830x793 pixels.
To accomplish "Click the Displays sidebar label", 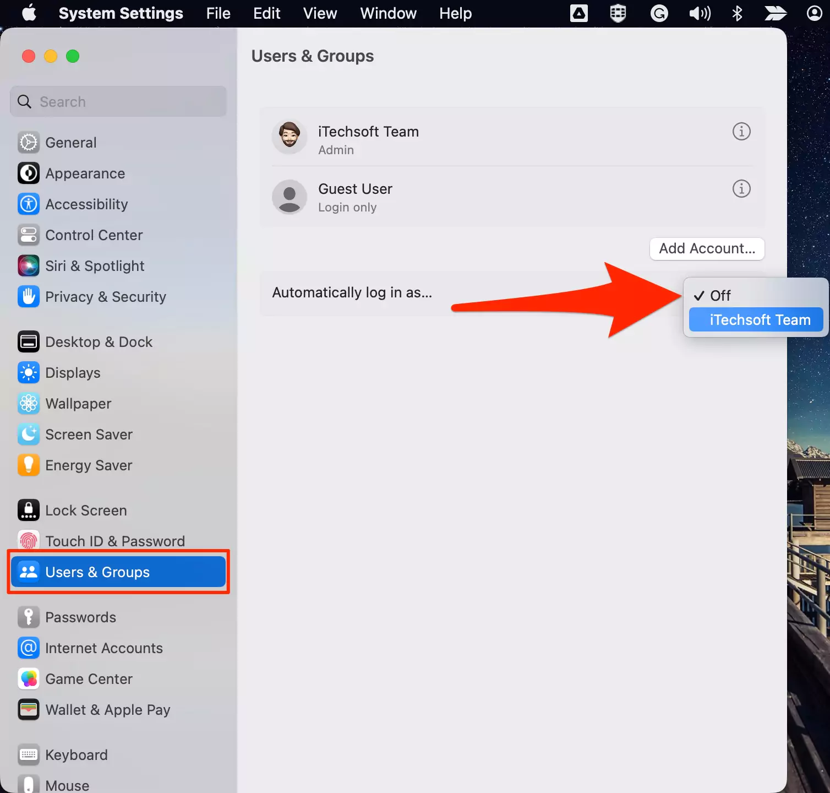I will [73, 373].
